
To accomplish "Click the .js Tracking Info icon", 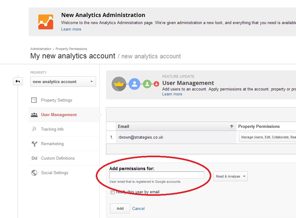I will coord(34,129).
